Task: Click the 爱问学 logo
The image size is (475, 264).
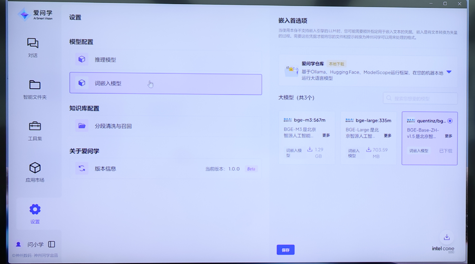Action: [35, 15]
